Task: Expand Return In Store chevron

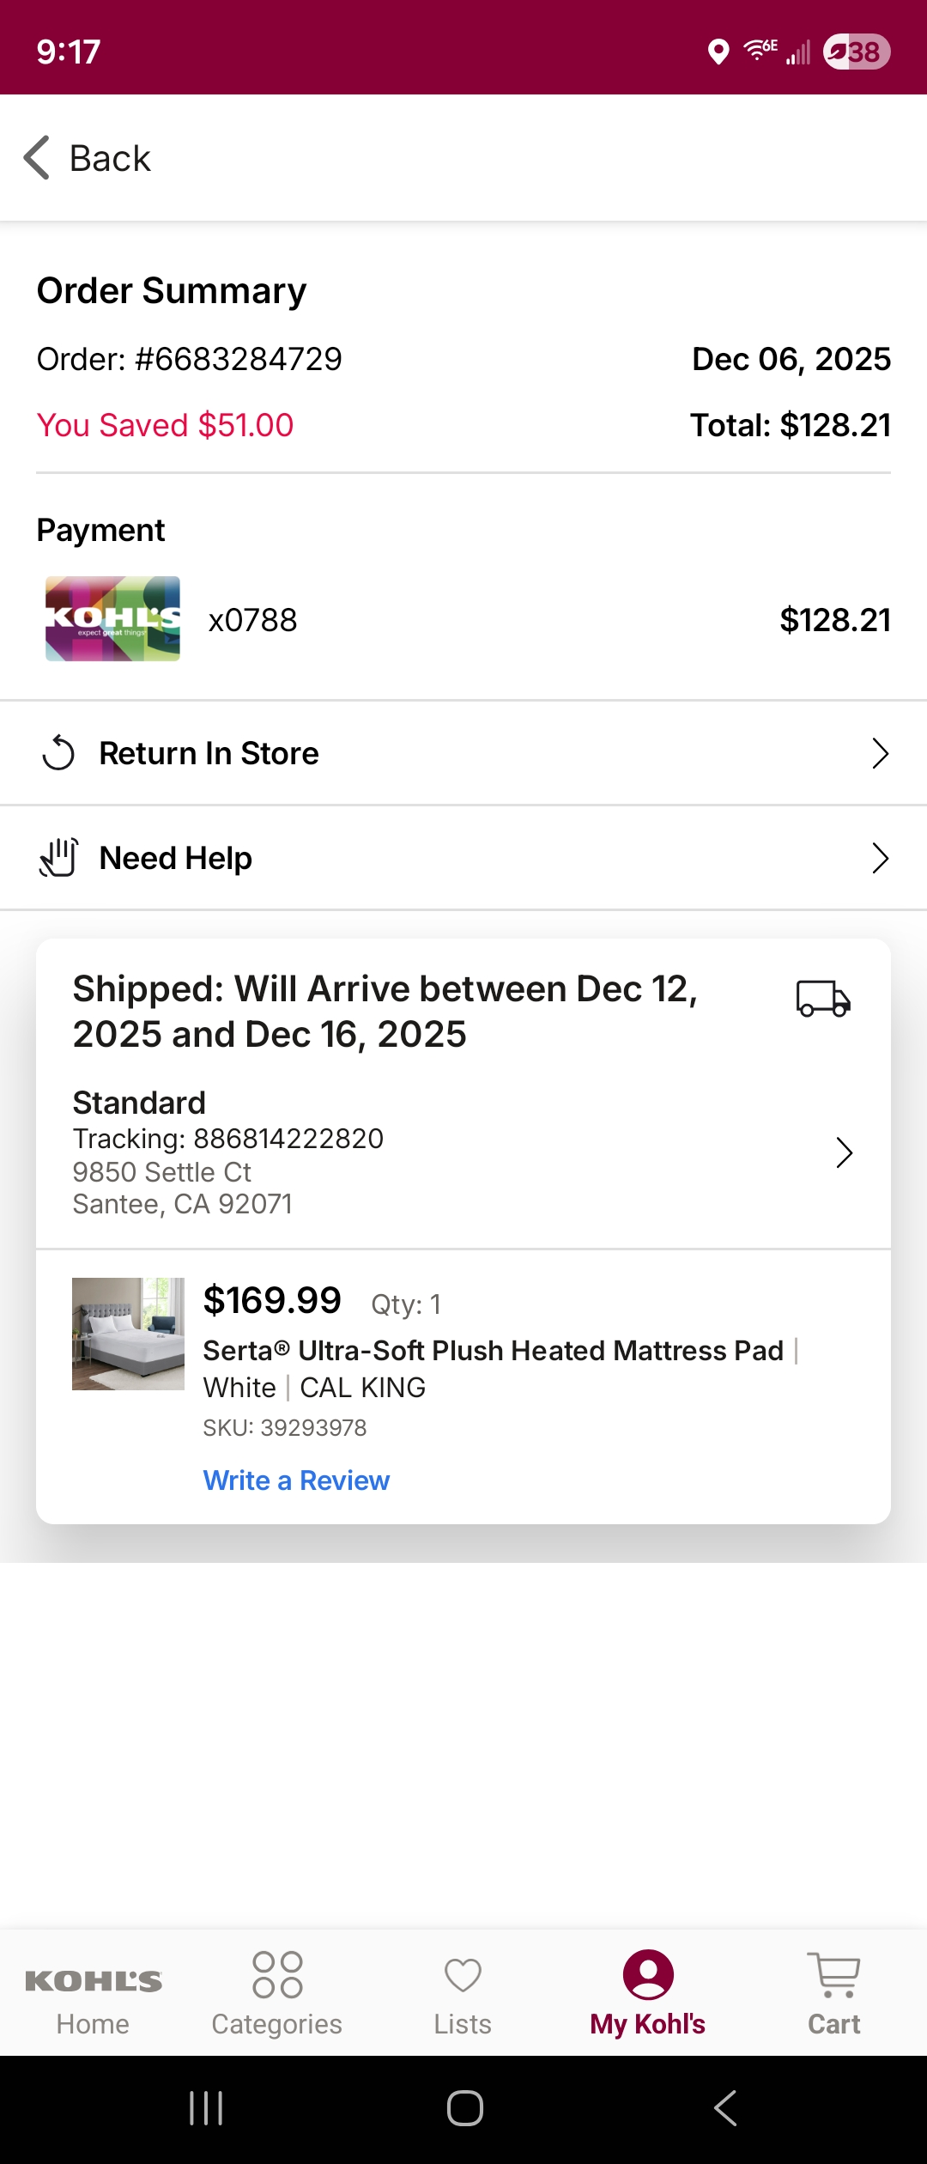Action: tap(880, 753)
